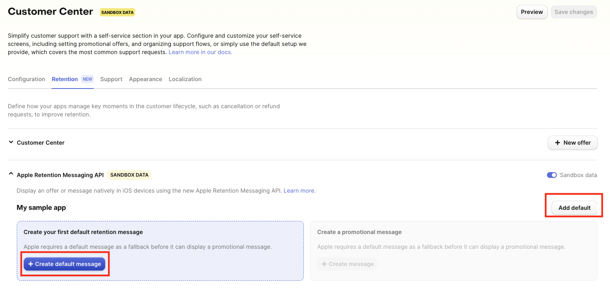
Task: Click the NEW badge beside Retention
Action: pyautogui.click(x=87, y=79)
